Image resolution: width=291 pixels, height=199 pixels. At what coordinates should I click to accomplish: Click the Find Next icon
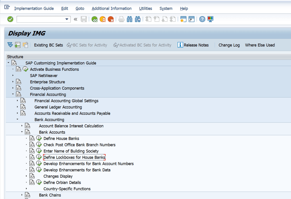pyautogui.click(x=138, y=19)
